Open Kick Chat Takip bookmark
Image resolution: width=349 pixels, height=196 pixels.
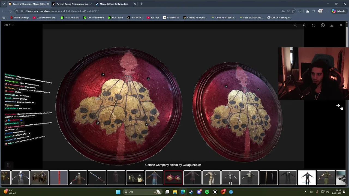click(x=279, y=18)
